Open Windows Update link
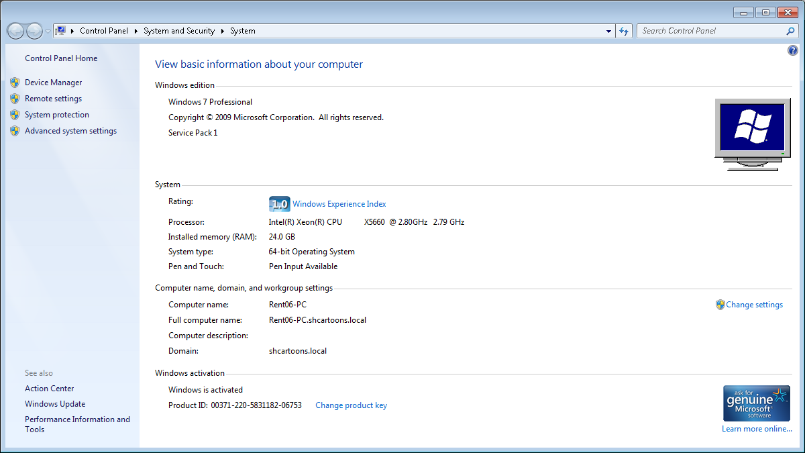Image resolution: width=805 pixels, height=453 pixels. (x=55, y=404)
